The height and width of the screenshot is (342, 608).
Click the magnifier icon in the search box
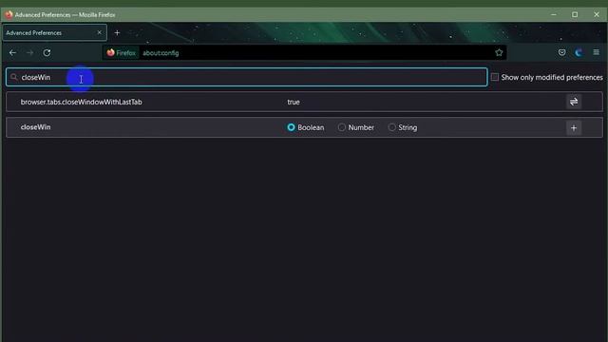tap(14, 77)
